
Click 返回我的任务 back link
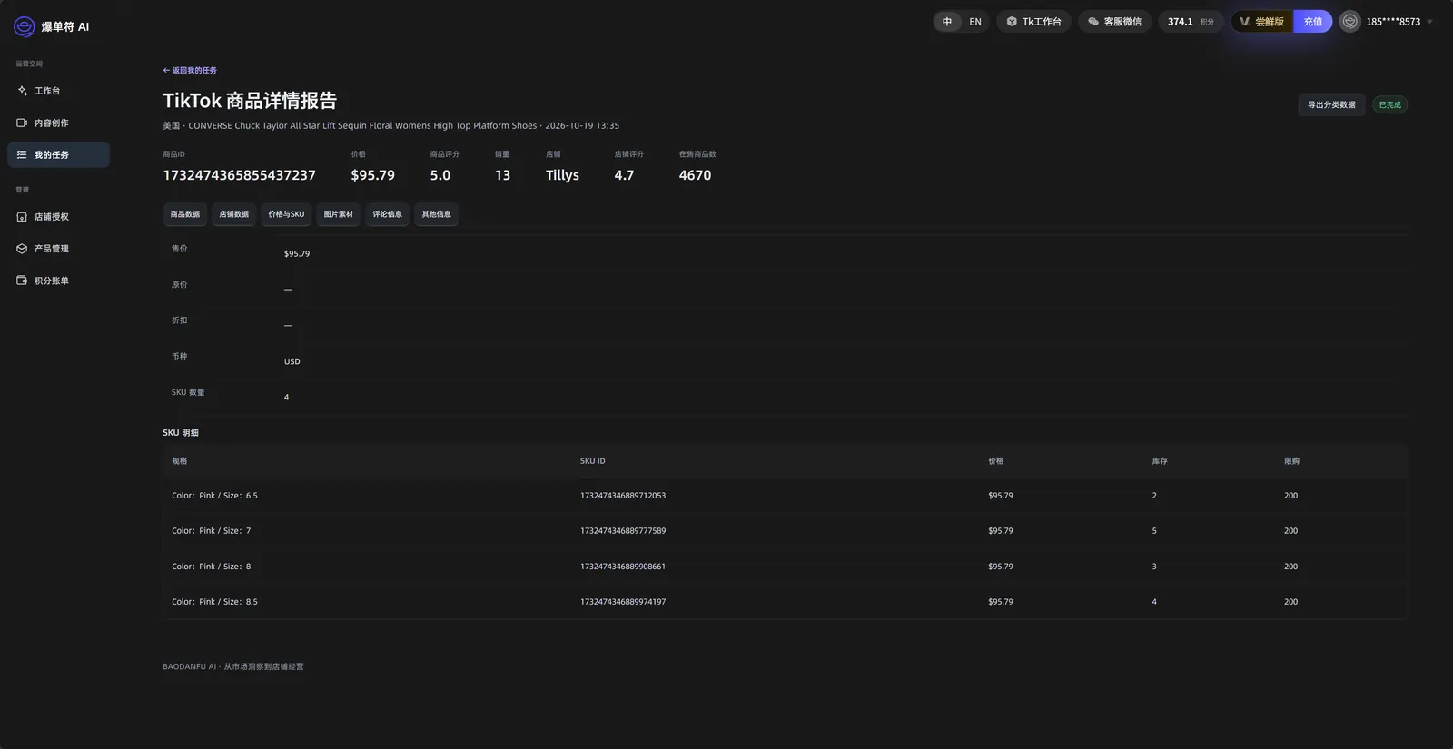coord(190,70)
